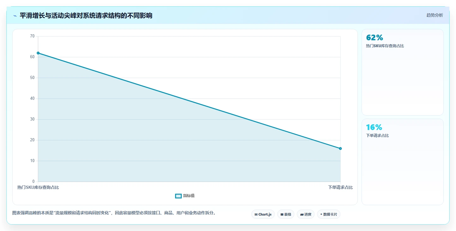Click the icon in the Chart.js tag
456x231 pixels.
coord(256,214)
